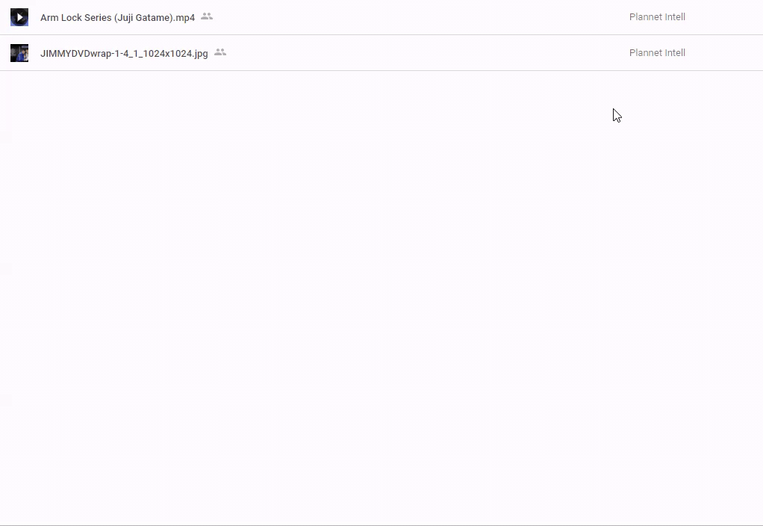Click the Plannet Intell owner on the jpg row
The image size is (763, 526).
(657, 53)
